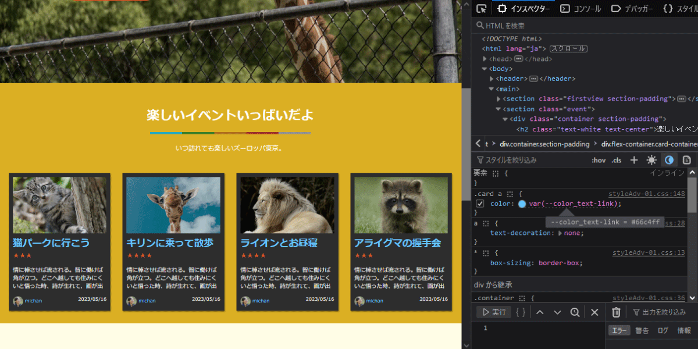Screen dimensions: 698x349
Task: Toggle the 警告 filter button
Action: point(642,330)
